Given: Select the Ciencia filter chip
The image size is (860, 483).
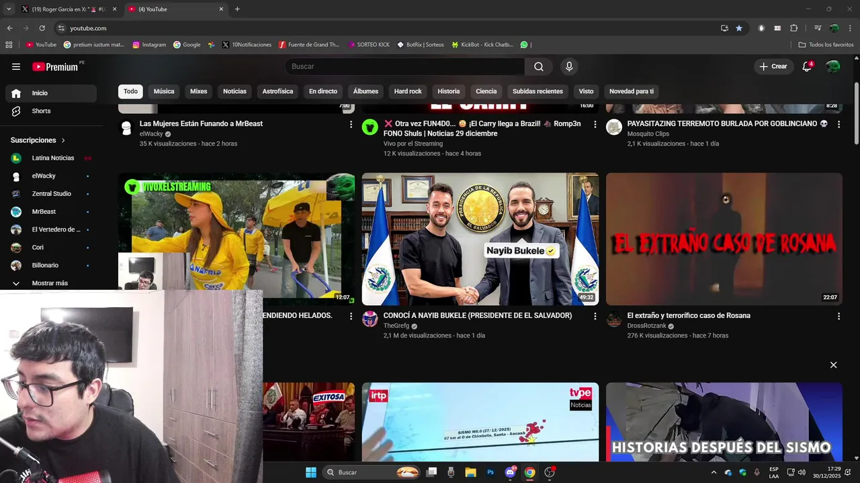Looking at the screenshot, I should (486, 91).
